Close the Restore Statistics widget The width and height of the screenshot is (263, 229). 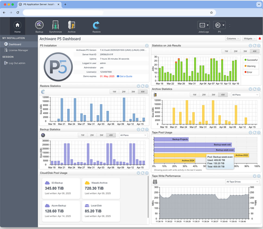pyautogui.click(x=147, y=86)
